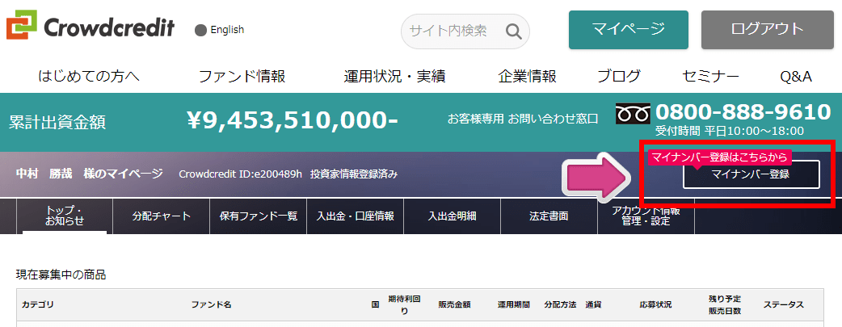Select 分配チャート tab
842x327 pixels.
click(161, 216)
